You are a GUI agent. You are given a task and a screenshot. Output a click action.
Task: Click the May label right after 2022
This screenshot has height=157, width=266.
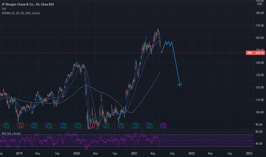coord(210,154)
